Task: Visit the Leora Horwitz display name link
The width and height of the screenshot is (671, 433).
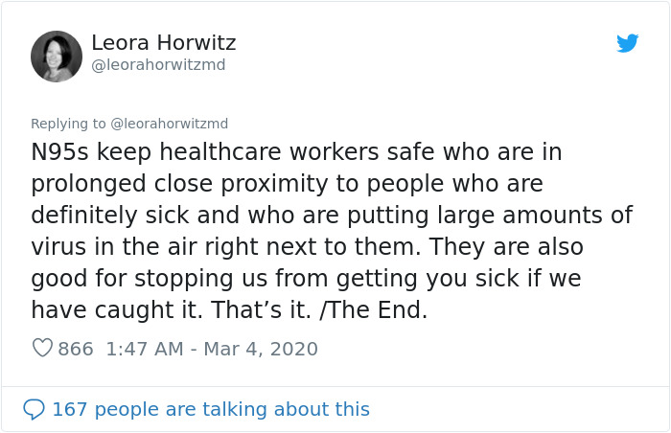Action: [x=164, y=42]
